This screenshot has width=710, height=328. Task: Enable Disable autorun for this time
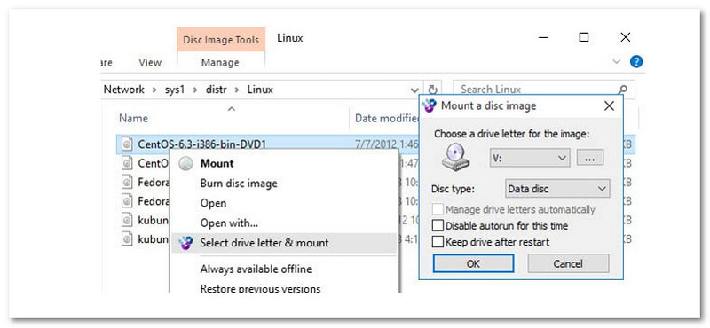coord(438,225)
